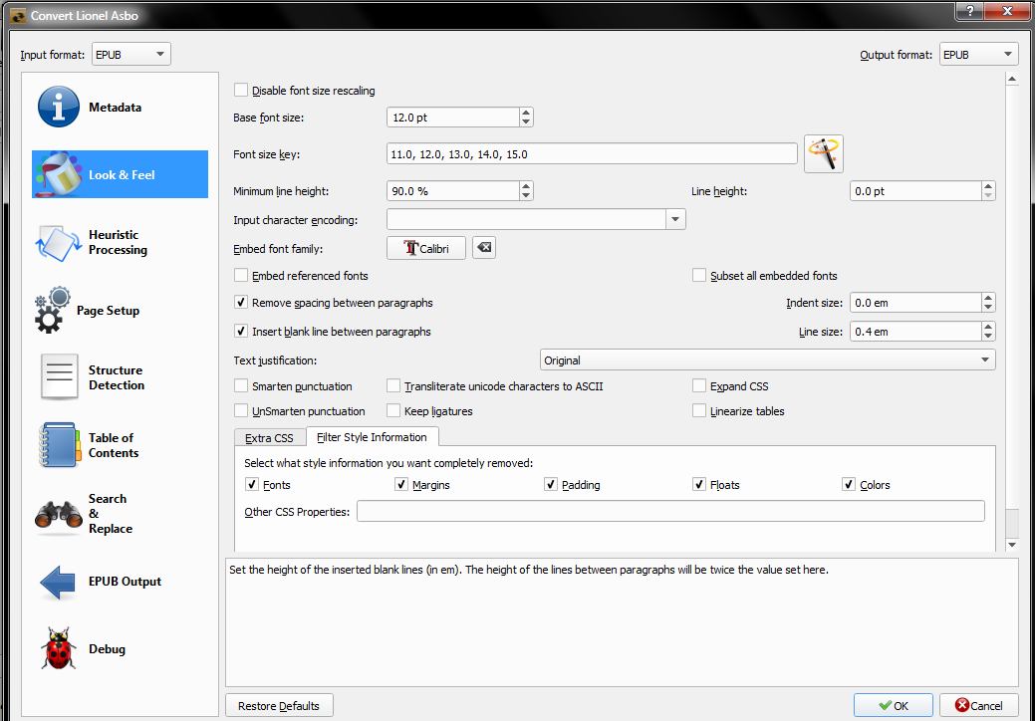Select Filter Style Information tab
This screenshot has width=1035, height=721.
click(372, 437)
